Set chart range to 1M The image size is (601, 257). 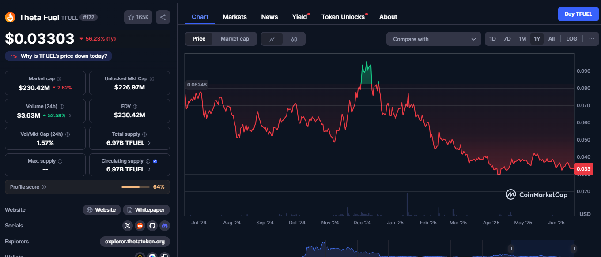pyautogui.click(x=522, y=39)
